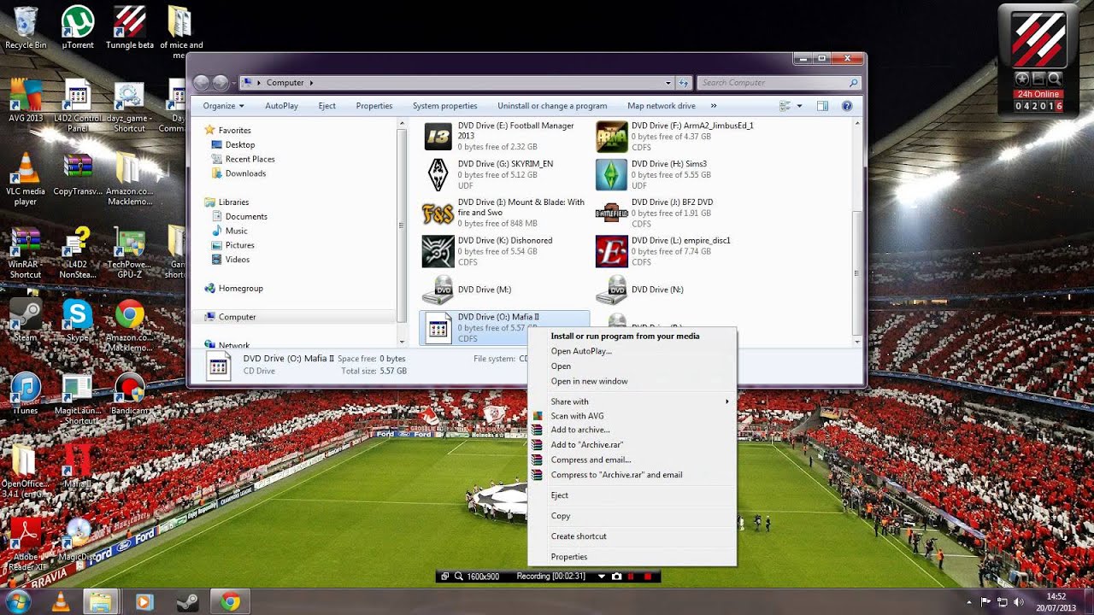Open the Bandicam dropdown arrow menu
The width and height of the screenshot is (1094, 615).
pyautogui.click(x=602, y=577)
